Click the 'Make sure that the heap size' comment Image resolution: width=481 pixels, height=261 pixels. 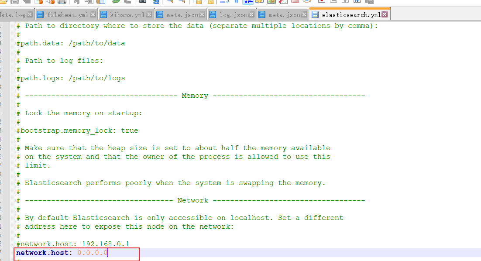coord(173,148)
